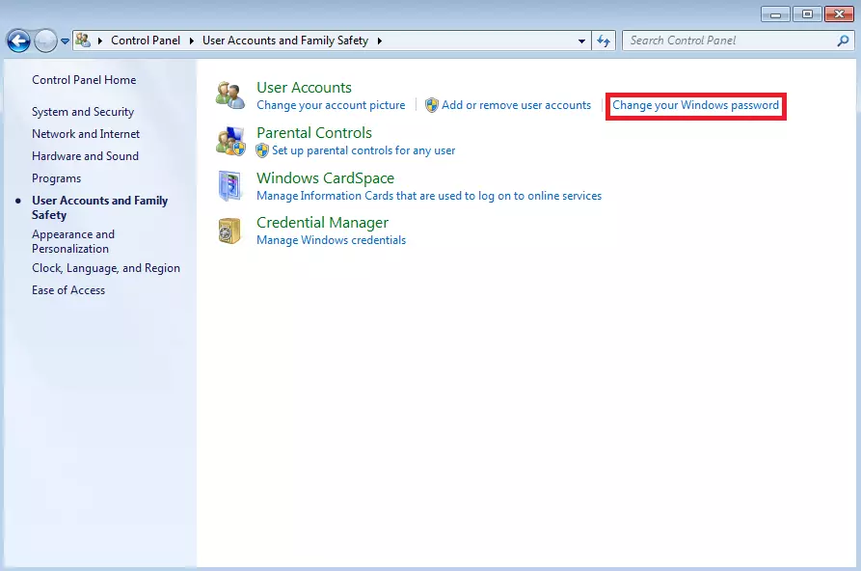Screen dimensions: 861x571
Task: Click the User Accounts people icon
Action: [x=230, y=95]
